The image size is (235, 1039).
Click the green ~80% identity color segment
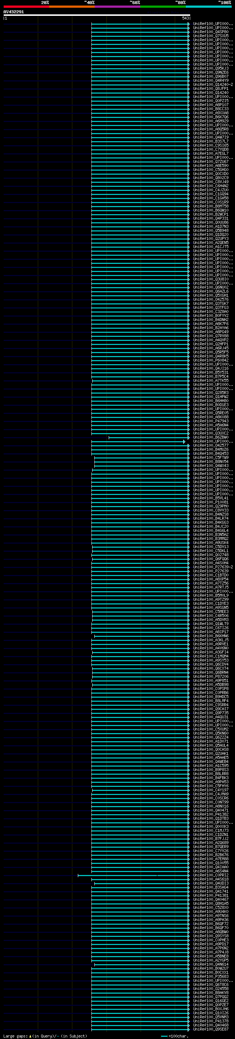point(163,7)
